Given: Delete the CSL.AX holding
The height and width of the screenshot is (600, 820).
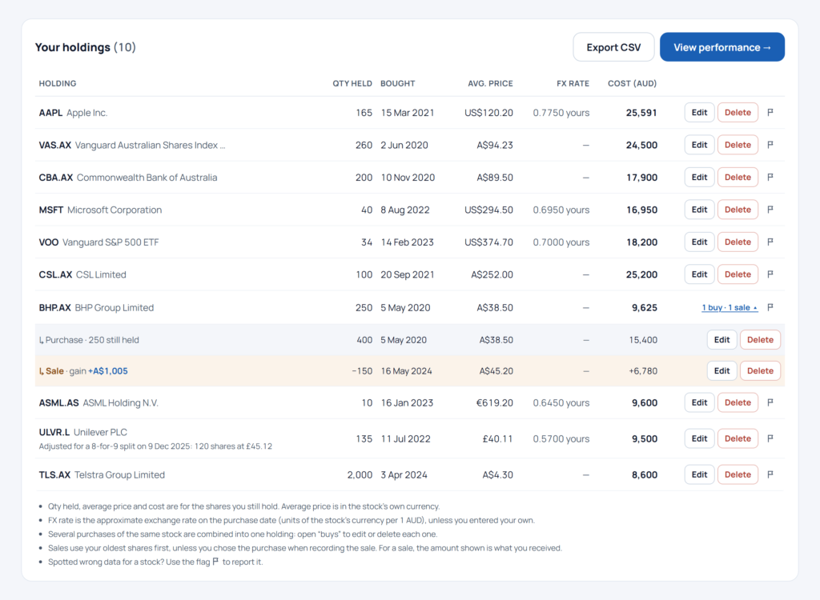Looking at the screenshot, I should [738, 274].
